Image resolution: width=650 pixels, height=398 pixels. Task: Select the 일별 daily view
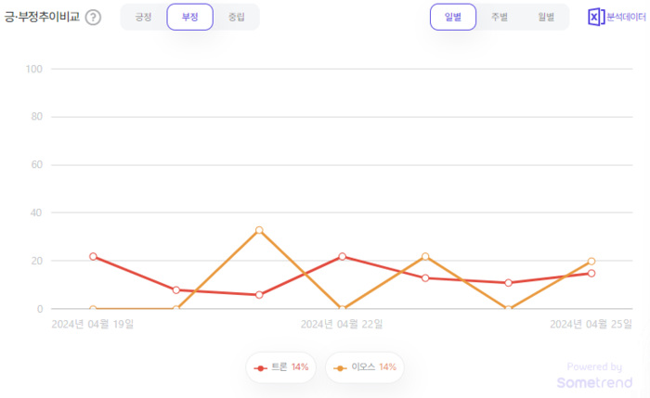pos(453,17)
